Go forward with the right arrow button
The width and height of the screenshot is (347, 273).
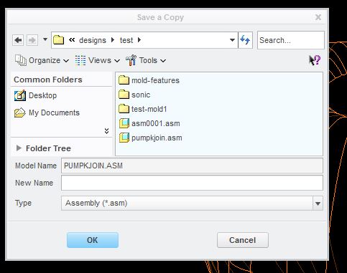click(32, 40)
